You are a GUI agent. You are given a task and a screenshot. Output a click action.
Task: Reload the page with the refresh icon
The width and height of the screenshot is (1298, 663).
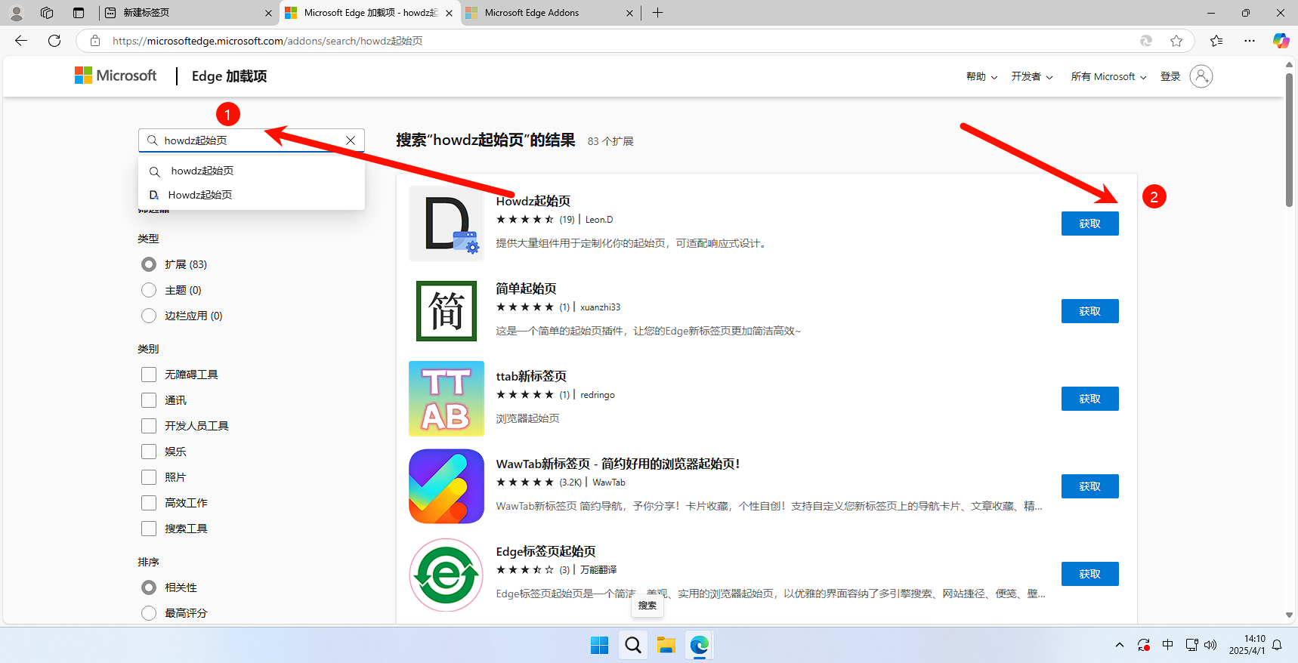click(x=54, y=41)
